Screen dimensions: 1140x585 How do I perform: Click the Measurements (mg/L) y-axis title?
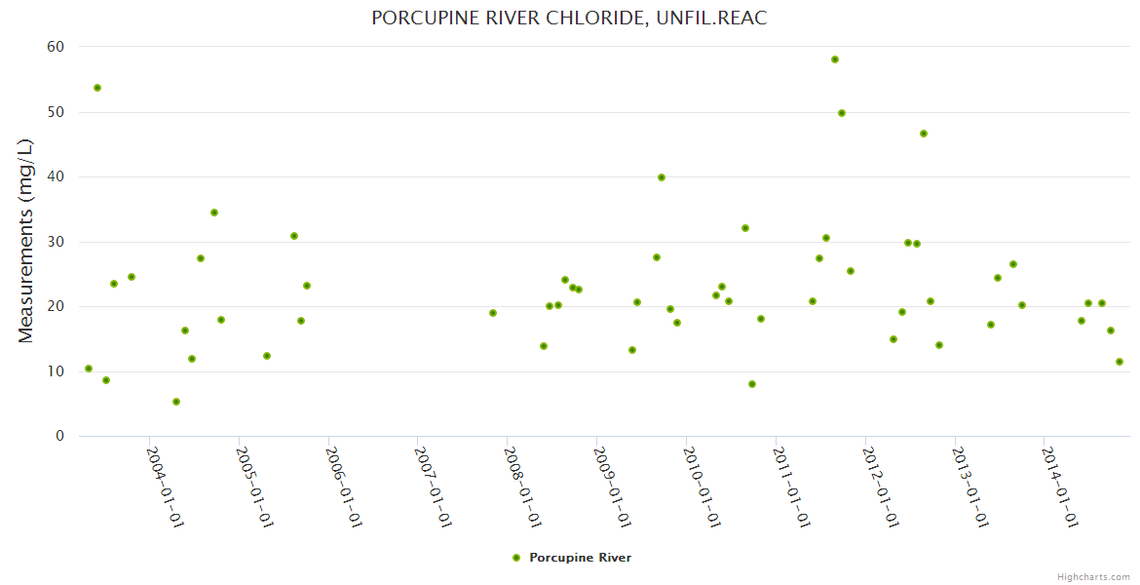click(x=26, y=241)
